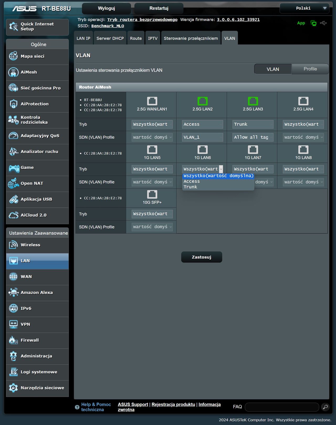Image resolution: width=336 pixels, height=425 pixels.
Task: Open VPN settings icon
Action: 13,324
